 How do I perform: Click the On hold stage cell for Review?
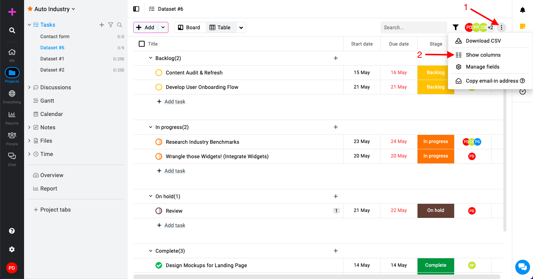[436, 211]
